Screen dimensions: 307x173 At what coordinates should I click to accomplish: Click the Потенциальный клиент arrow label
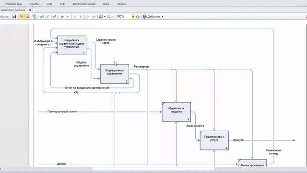[62, 111]
